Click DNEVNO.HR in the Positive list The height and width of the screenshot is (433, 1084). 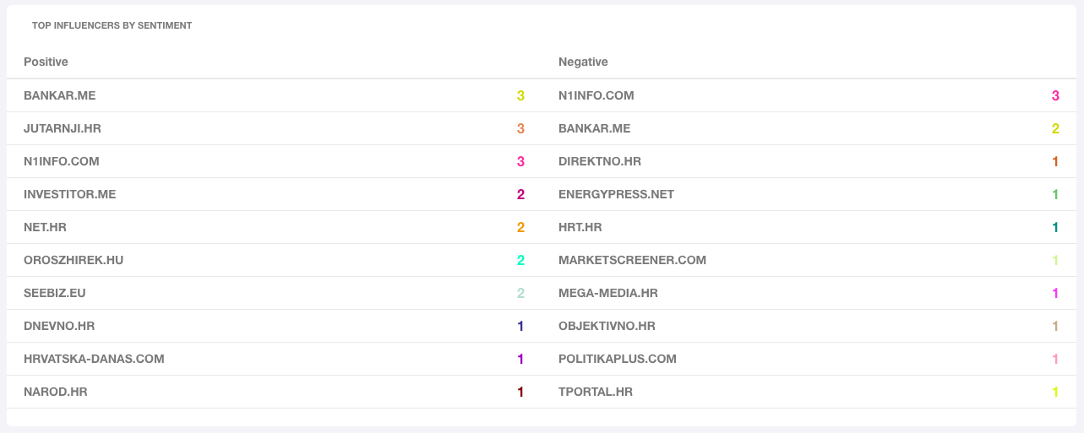59,326
